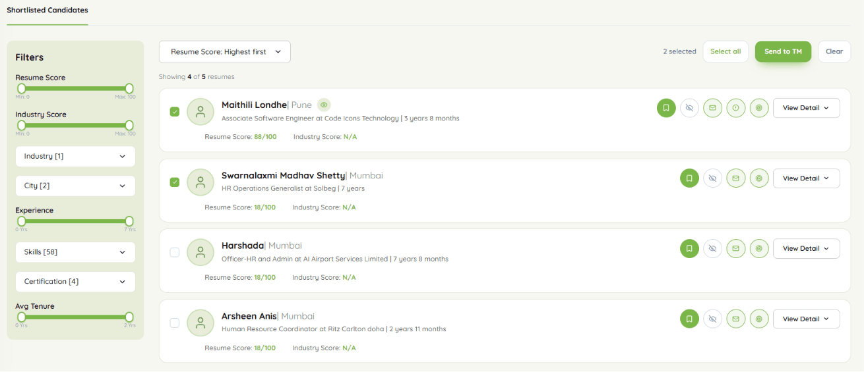This screenshot has width=864, height=372.
Task: Click the green eye badge beside Pune
Action: tap(324, 105)
